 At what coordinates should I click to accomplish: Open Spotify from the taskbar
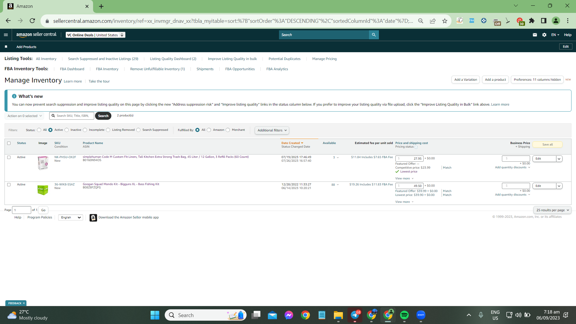tap(404, 315)
